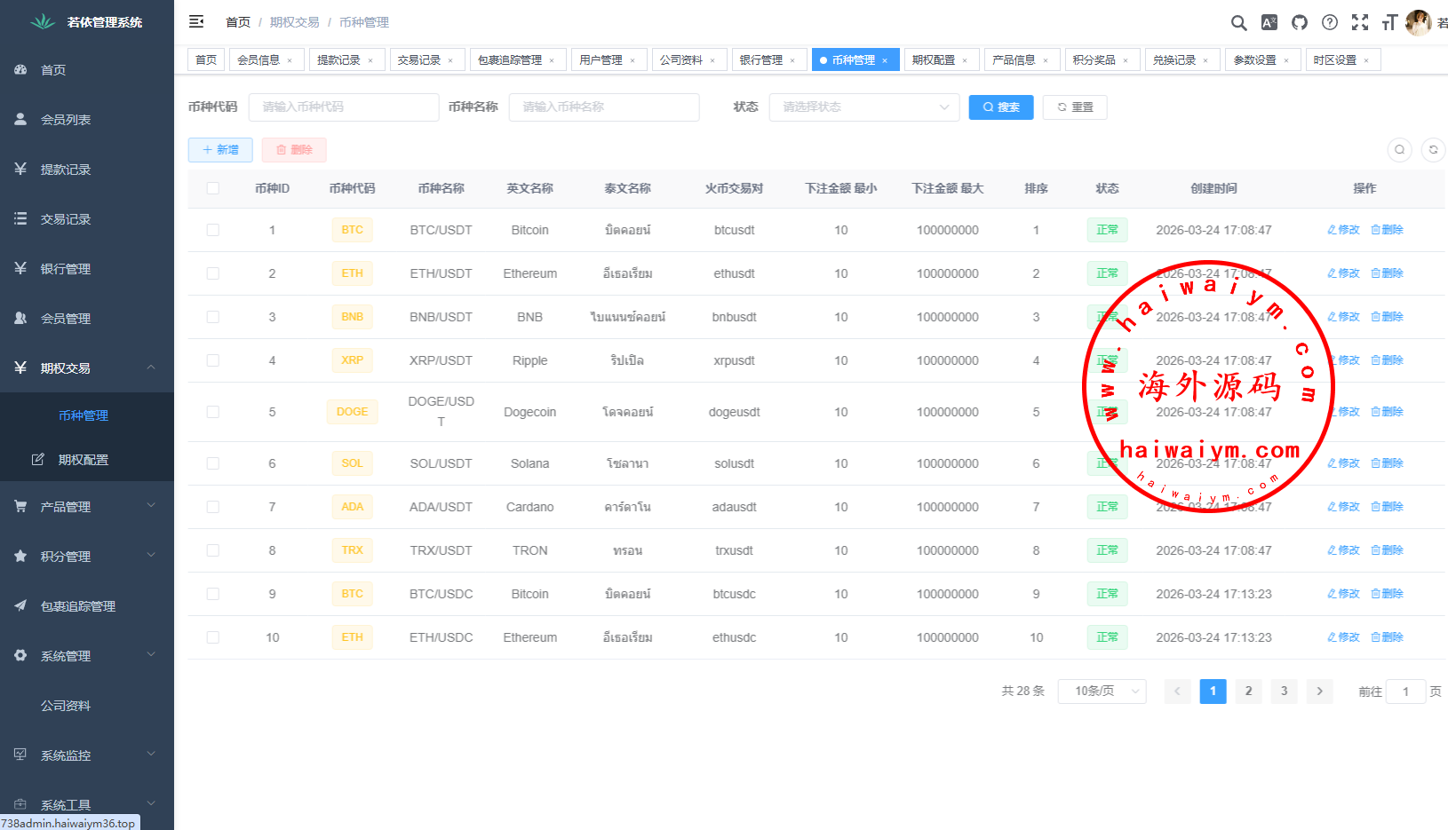Image resolution: width=1448 pixels, height=830 pixels.
Task: Go to next page with right chevron
Action: coord(1319,692)
